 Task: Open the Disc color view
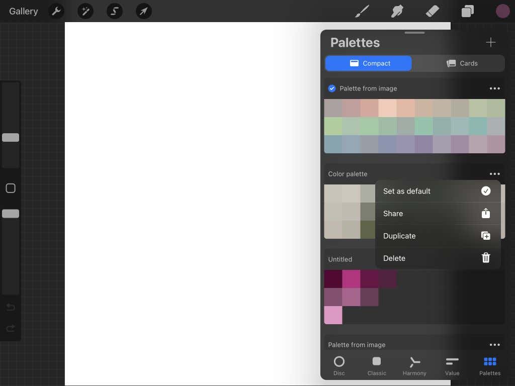coord(339,365)
